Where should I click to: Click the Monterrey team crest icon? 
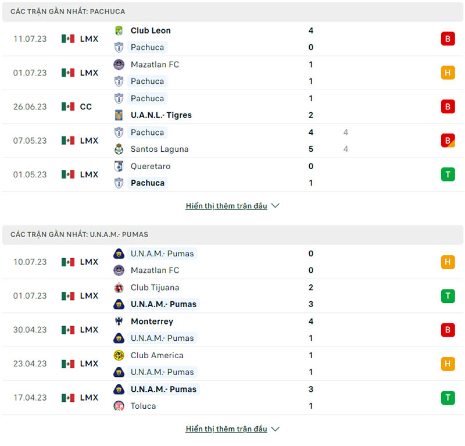pos(119,322)
